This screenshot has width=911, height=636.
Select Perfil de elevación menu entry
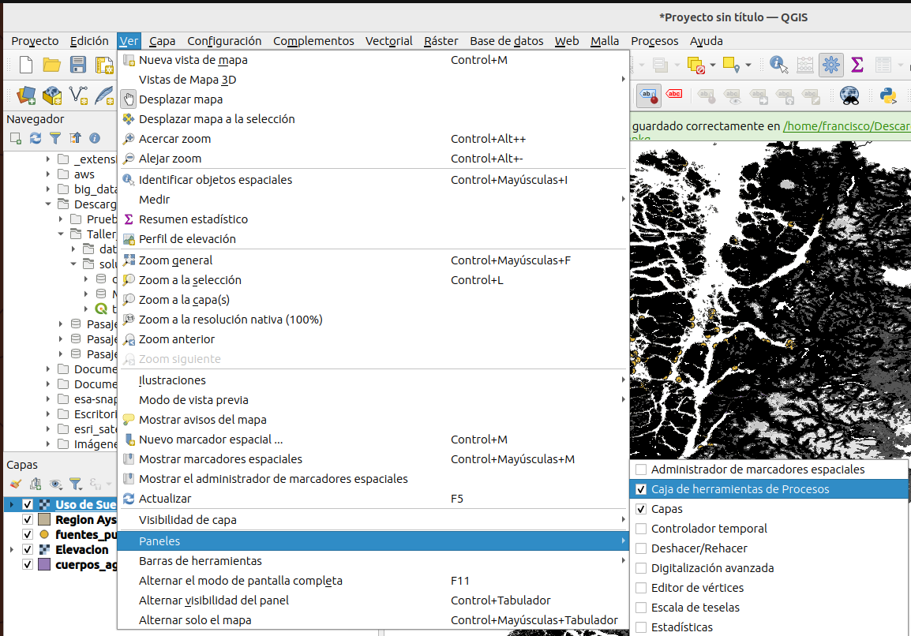pos(187,239)
